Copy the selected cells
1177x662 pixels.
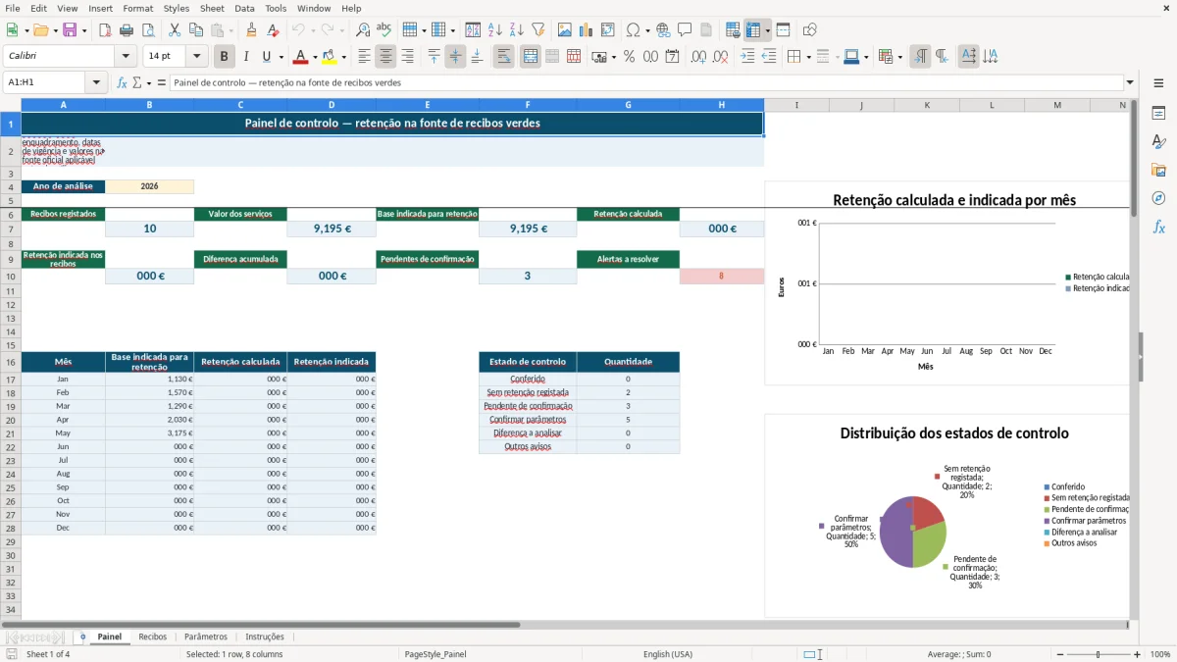195,30
